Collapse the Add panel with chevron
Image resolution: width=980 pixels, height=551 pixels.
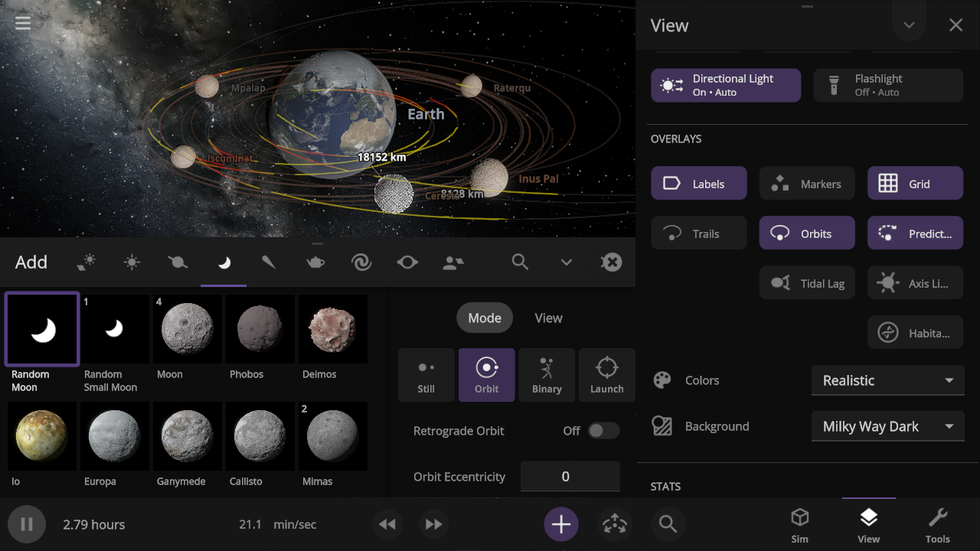(566, 262)
